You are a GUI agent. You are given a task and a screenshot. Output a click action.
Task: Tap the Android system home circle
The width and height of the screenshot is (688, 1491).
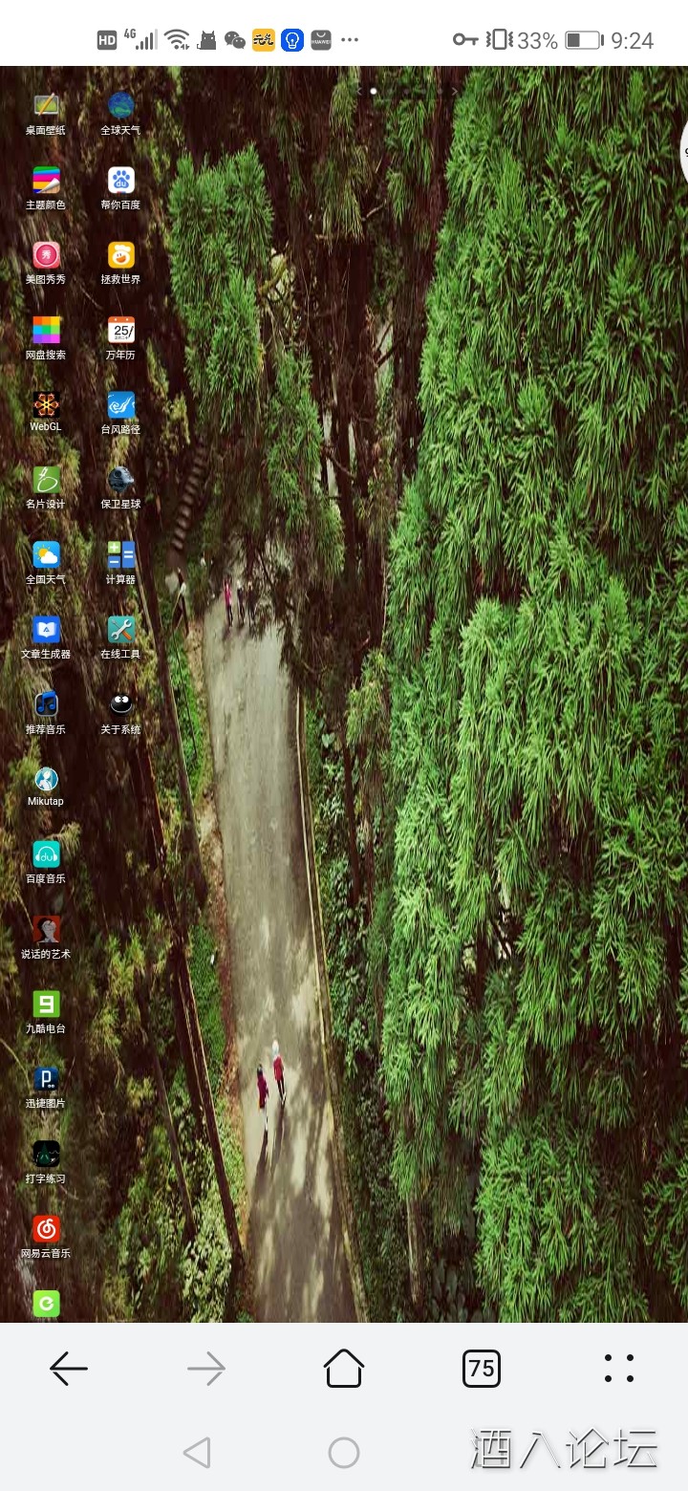[344, 1453]
